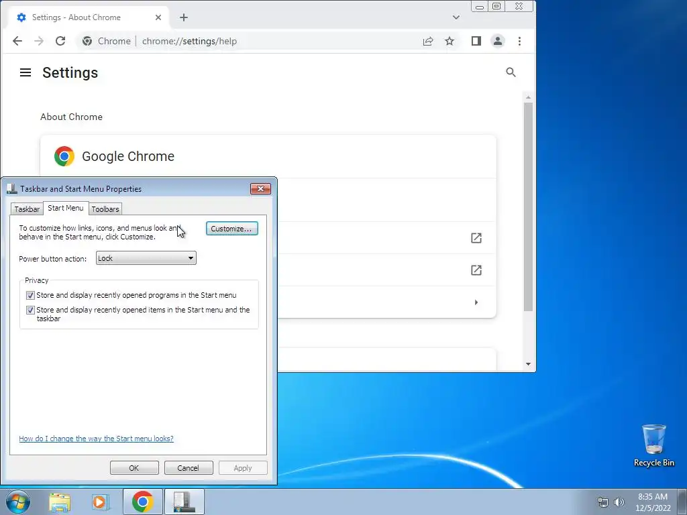The width and height of the screenshot is (687, 515).
Task: Click the Chrome taskbar icon
Action: 142,502
